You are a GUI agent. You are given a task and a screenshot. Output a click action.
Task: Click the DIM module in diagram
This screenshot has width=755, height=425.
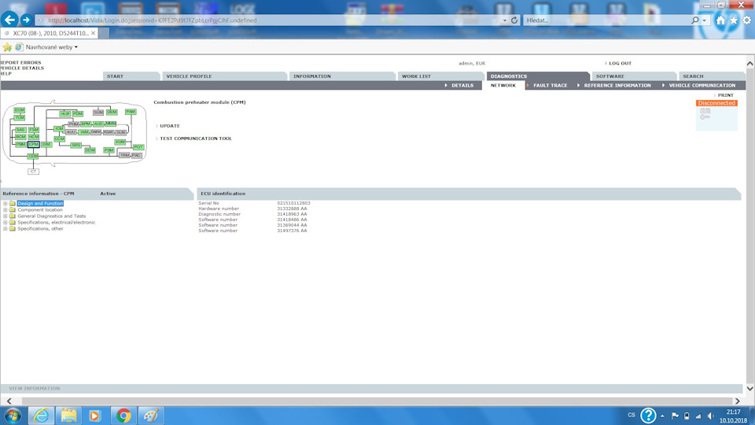pyautogui.click(x=46, y=145)
